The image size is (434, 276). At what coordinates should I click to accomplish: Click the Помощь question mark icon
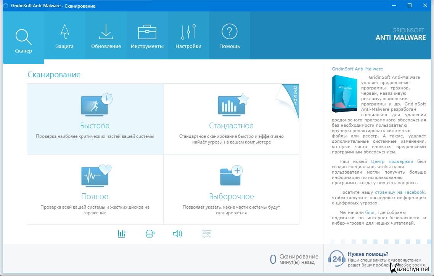230,32
